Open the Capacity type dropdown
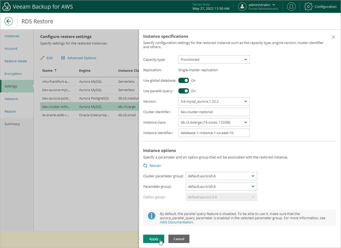Image resolution: width=341 pixels, height=248 pixels. pos(214,59)
